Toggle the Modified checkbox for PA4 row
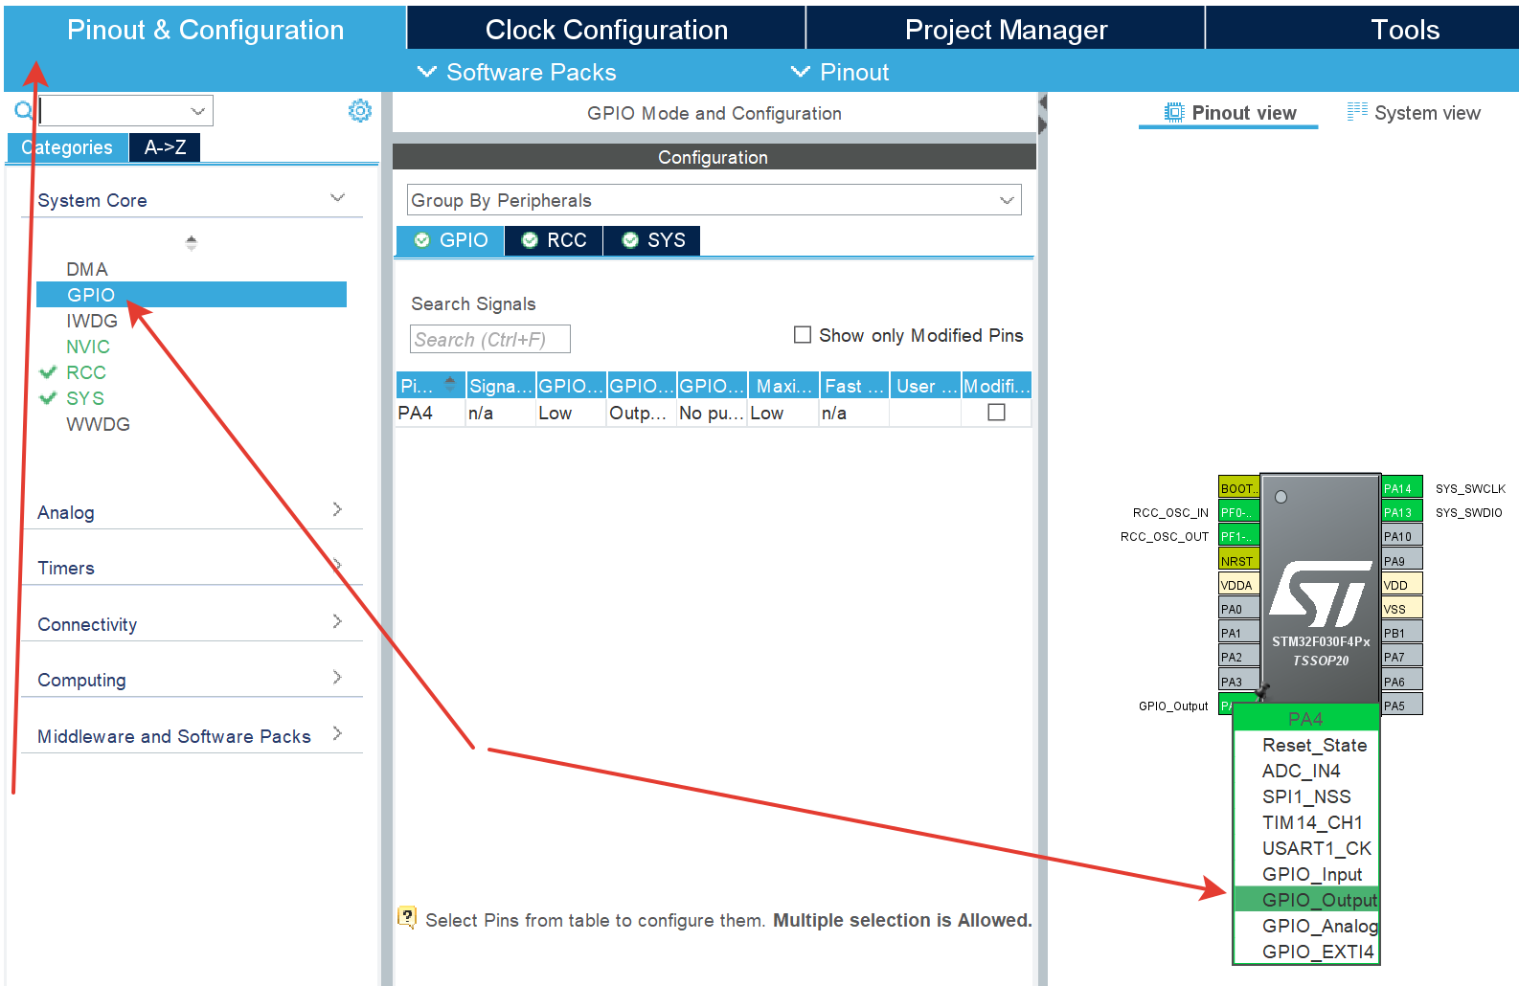The height and width of the screenshot is (986, 1519). [x=996, y=413]
